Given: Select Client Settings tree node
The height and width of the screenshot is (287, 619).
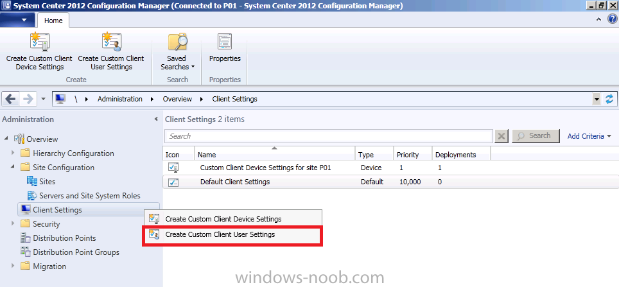Looking at the screenshot, I should click(57, 209).
